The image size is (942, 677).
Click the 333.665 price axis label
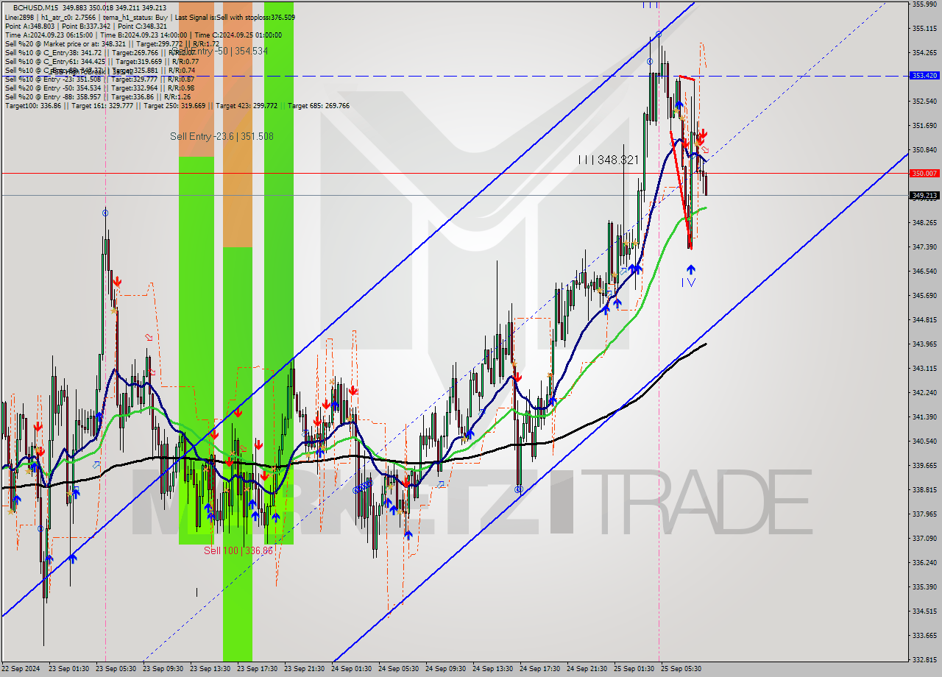(924, 636)
